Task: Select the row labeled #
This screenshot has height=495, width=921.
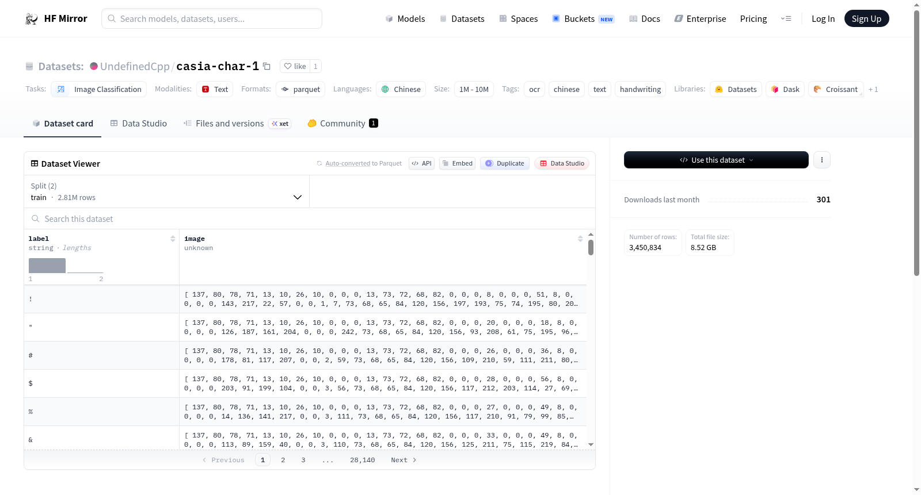Action: coord(305,355)
